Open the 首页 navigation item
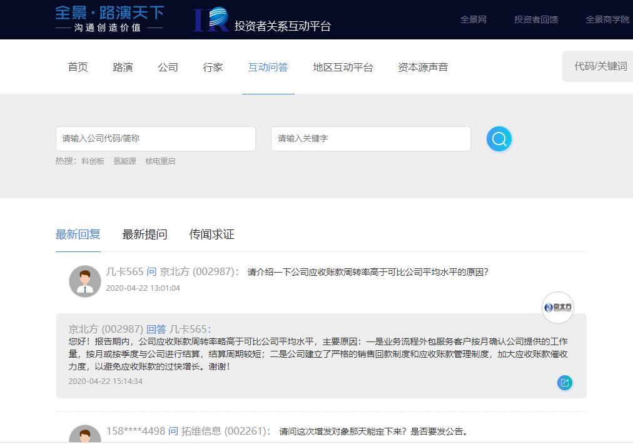633x444 pixels. pos(78,67)
